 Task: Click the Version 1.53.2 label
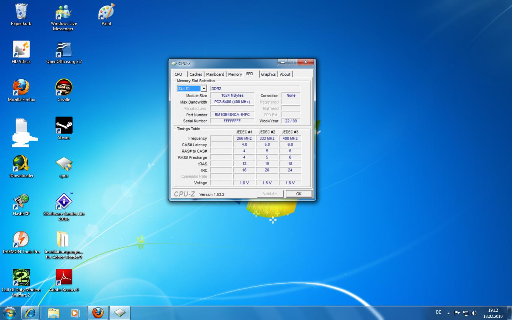point(212,194)
